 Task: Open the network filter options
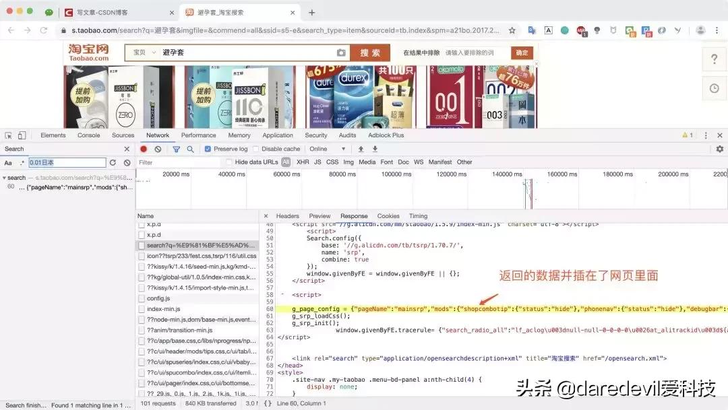(175, 149)
